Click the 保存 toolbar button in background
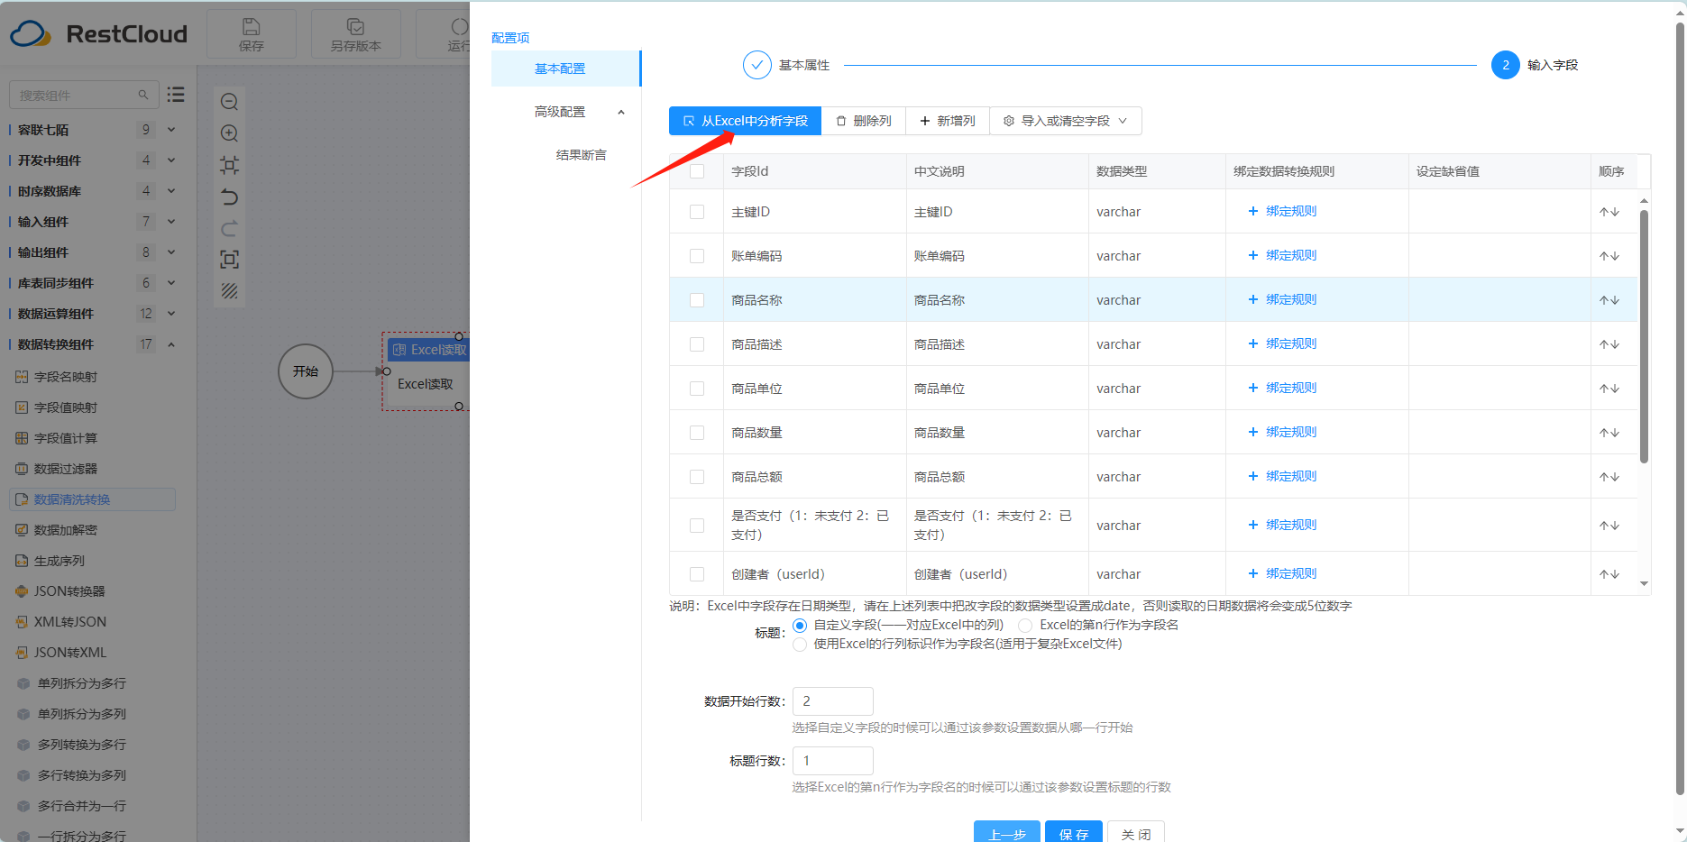 (x=252, y=34)
